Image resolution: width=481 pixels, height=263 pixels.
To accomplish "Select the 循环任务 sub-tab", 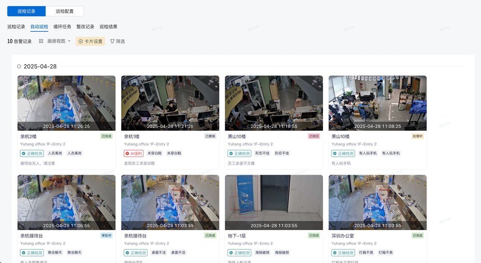I will (x=62, y=27).
